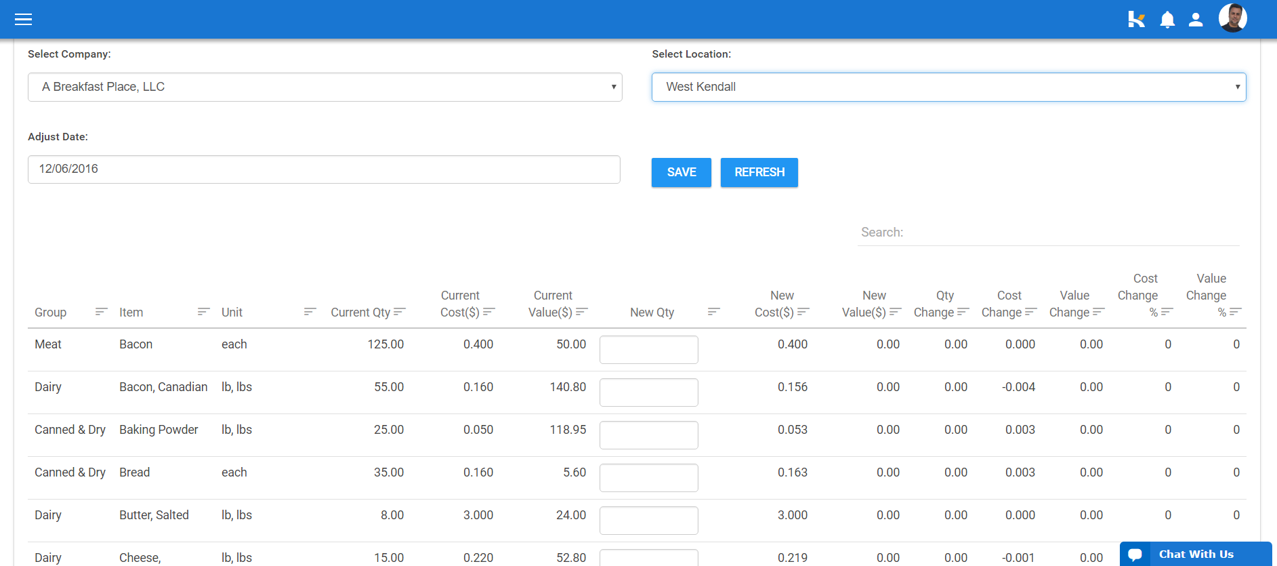Open Chat With Us widget
The height and width of the screenshot is (566, 1277).
[x=1196, y=554]
